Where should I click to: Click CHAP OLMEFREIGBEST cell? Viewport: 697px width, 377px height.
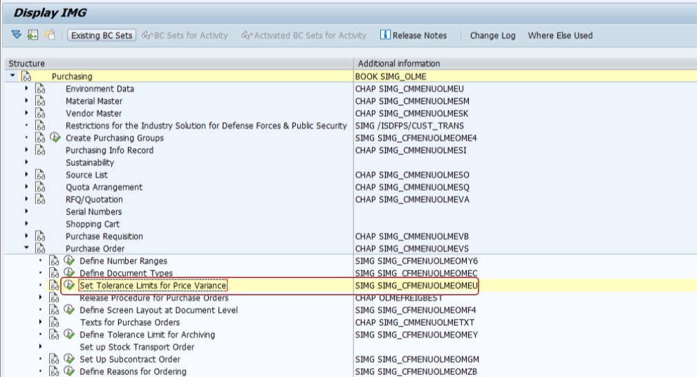coord(398,298)
